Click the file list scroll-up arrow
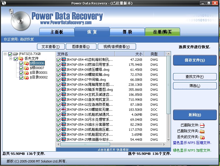220x166 pixels. 168,54
